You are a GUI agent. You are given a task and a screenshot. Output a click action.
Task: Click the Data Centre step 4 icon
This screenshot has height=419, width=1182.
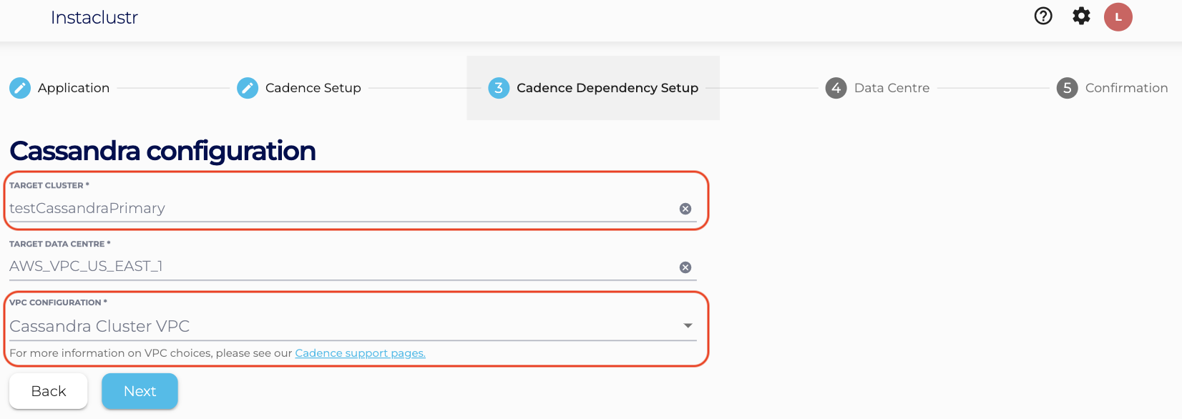point(836,88)
